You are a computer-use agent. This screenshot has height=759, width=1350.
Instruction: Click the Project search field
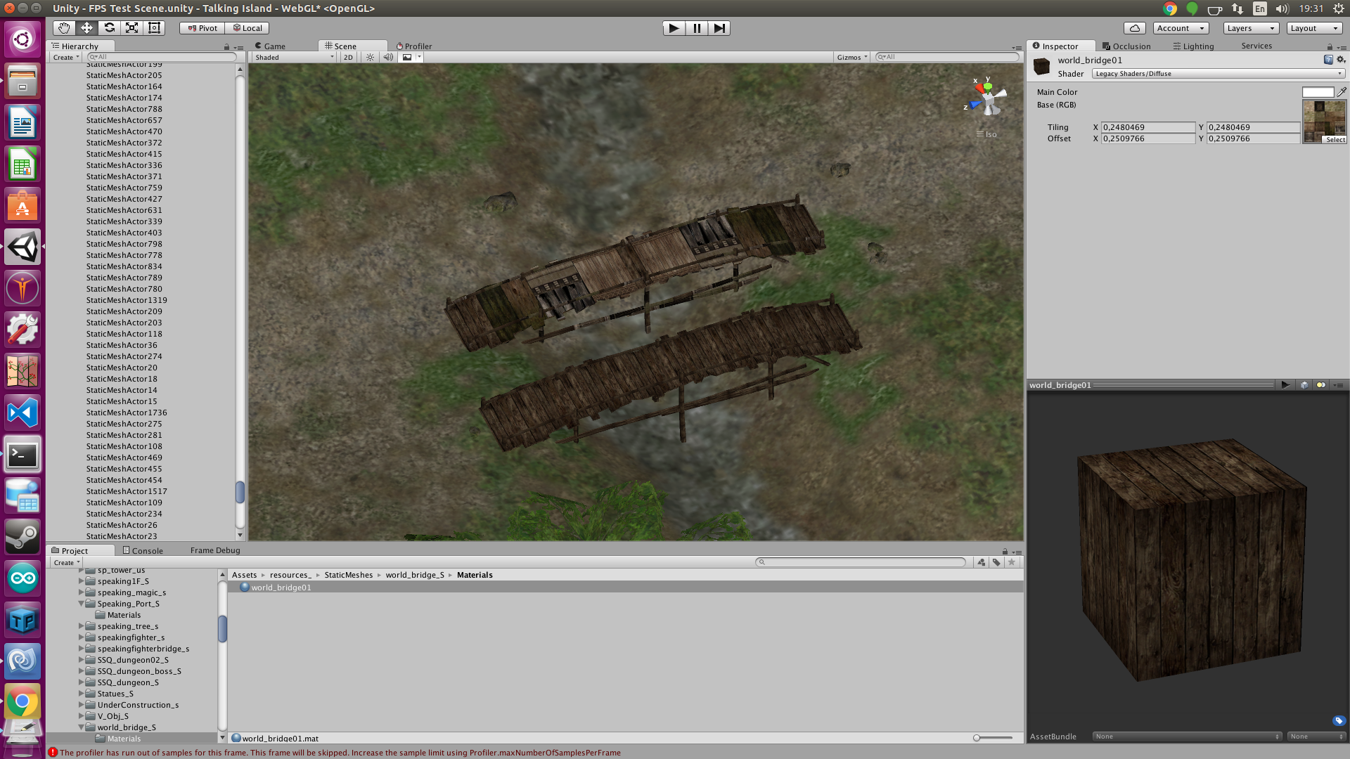pyautogui.click(x=861, y=562)
